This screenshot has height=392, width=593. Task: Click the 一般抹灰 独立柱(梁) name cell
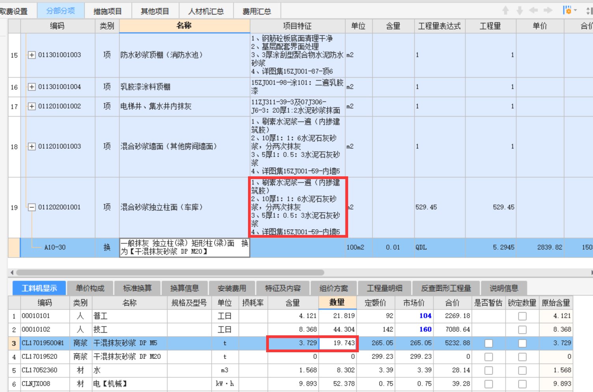pyautogui.click(x=185, y=248)
